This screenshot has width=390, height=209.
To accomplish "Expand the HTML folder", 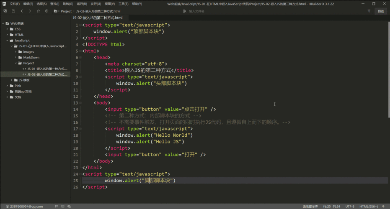I will click(x=7, y=35).
